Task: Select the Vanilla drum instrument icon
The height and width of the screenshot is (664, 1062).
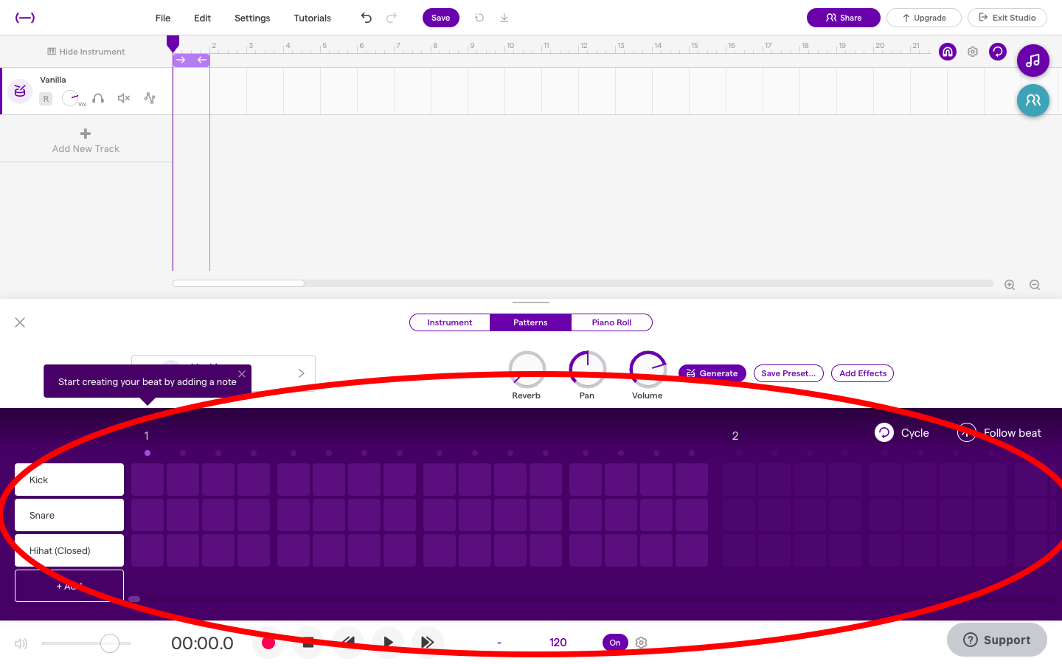Action: [x=19, y=91]
